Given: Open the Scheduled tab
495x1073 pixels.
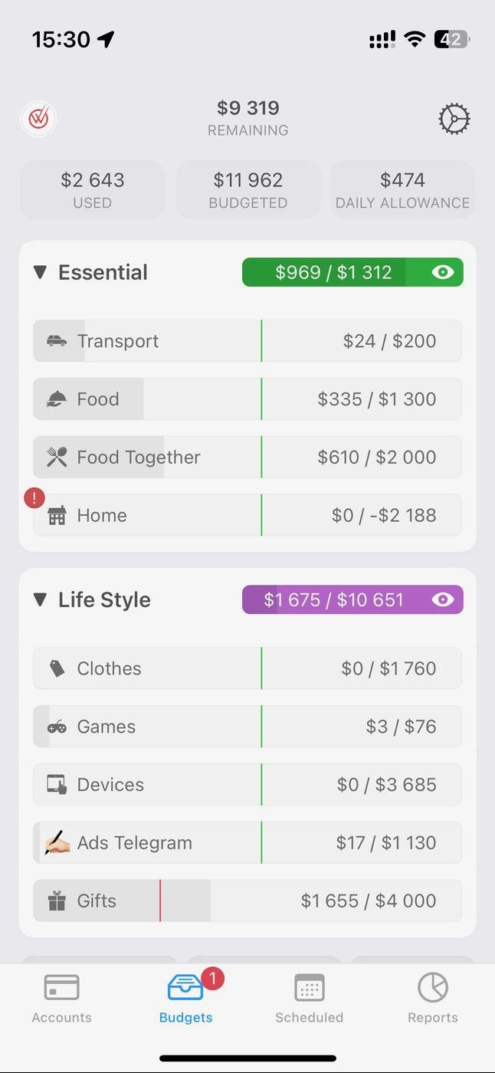Looking at the screenshot, I should [x=309, y=998].
